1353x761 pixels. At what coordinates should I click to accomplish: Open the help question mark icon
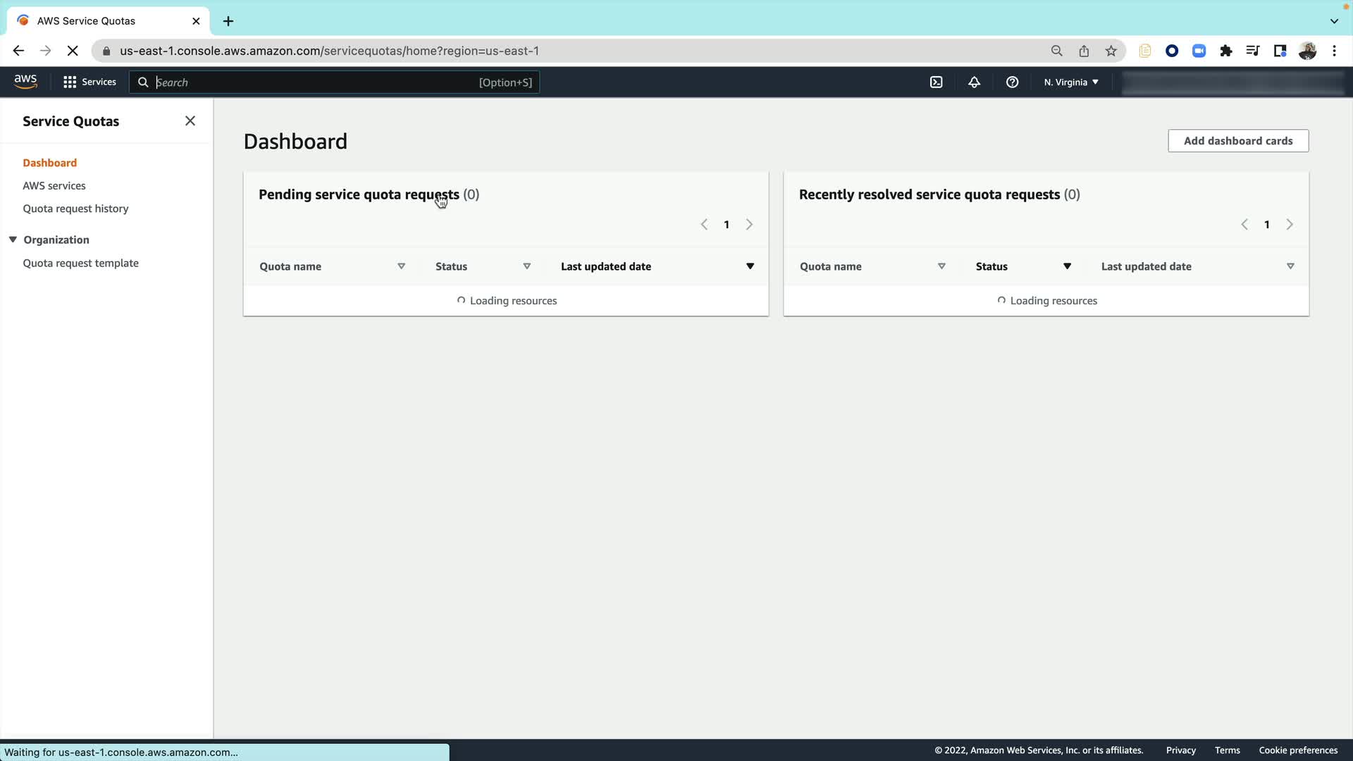[x=1012, y=82]
